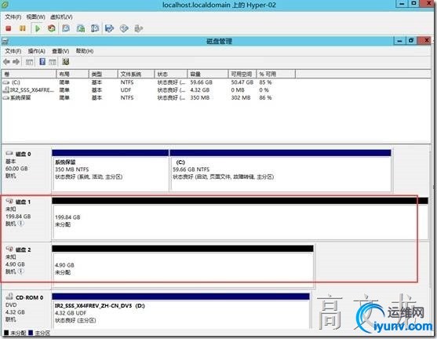Viewport: 437px width, 339px height.
Task: Select the 系统保留 350 MB NTFS partition
Action: 111,170
